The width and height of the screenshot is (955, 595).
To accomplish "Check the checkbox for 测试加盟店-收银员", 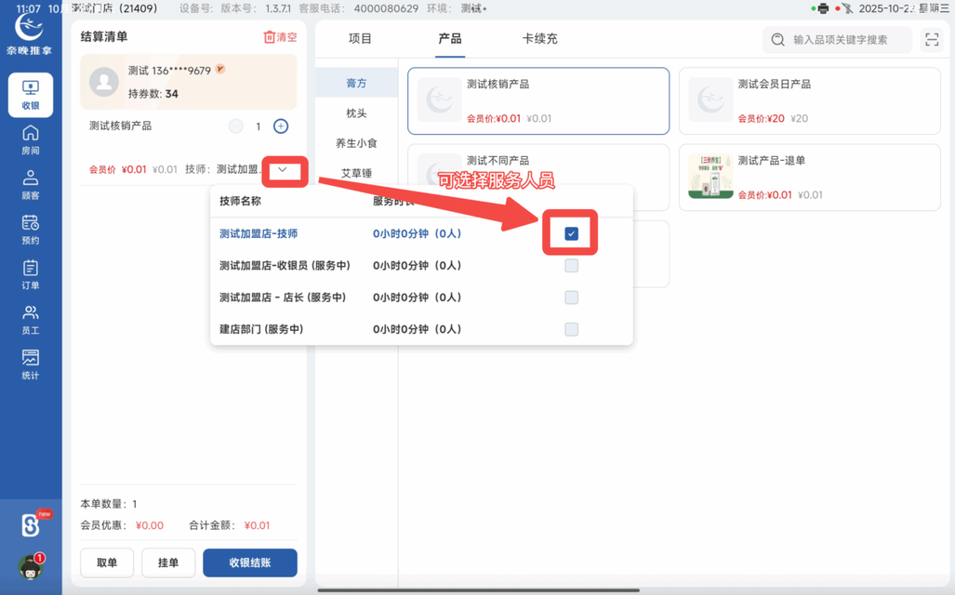I will tap(571, 266).
